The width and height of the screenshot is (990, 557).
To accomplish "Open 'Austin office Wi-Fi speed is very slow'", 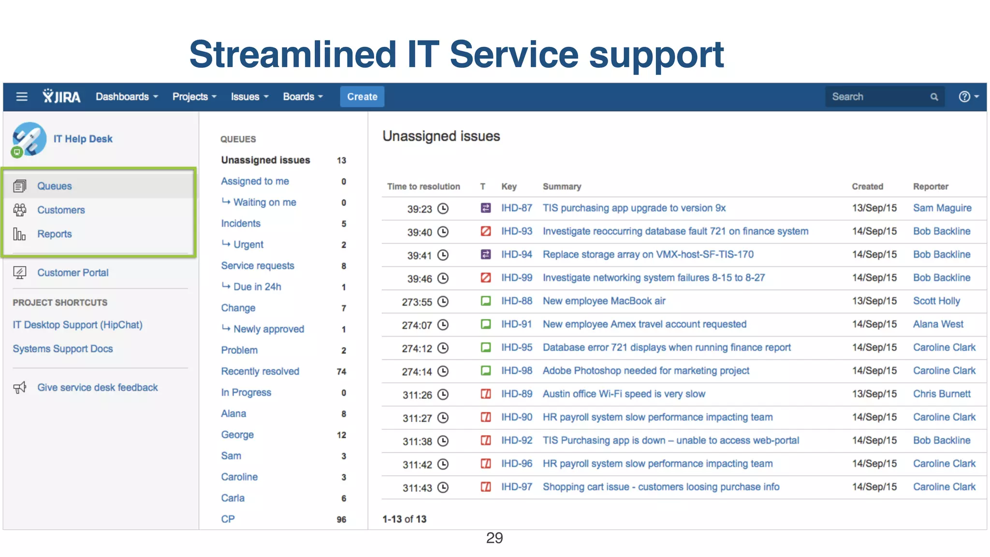I will (x=624, y=394).
